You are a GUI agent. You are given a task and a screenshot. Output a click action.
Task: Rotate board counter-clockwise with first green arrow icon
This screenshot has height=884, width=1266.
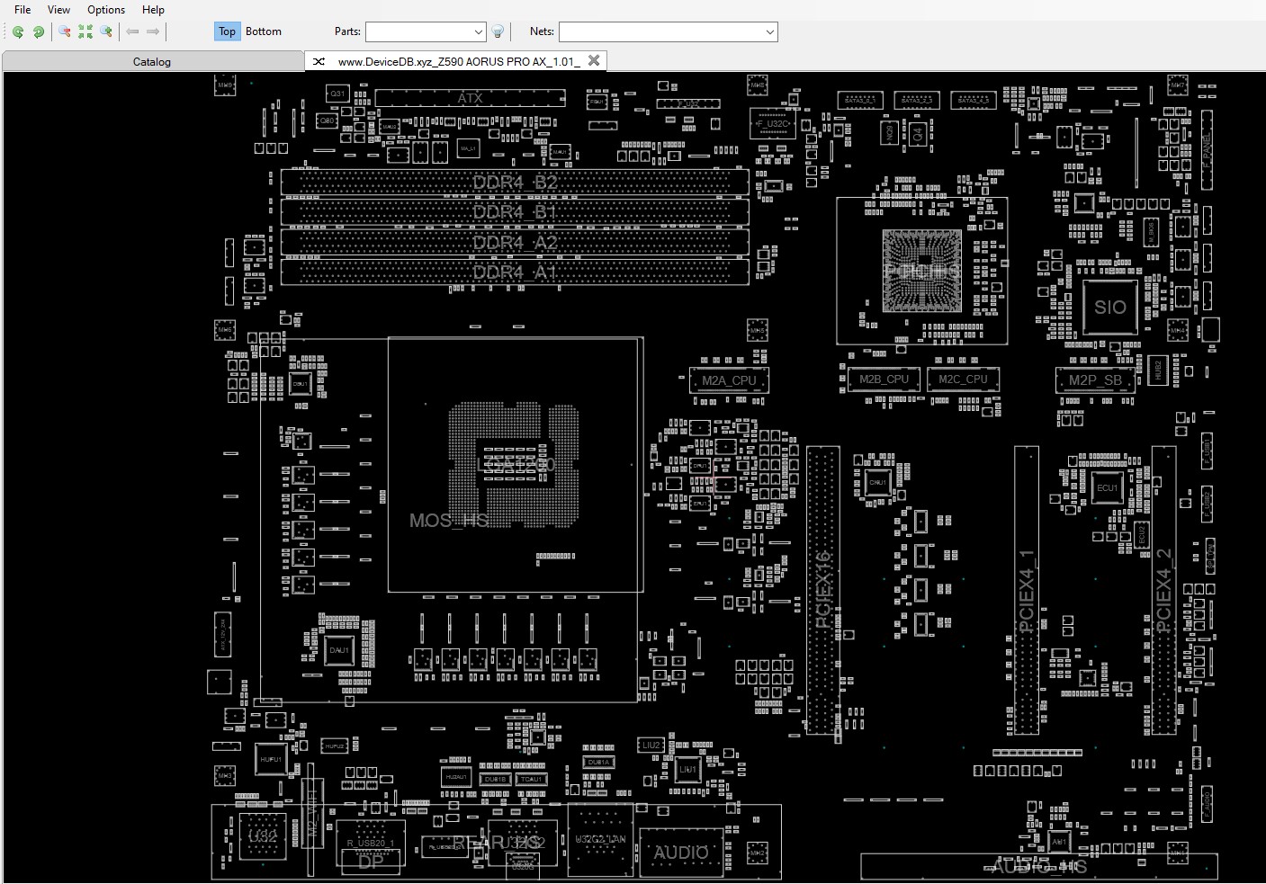pos(18,31)
